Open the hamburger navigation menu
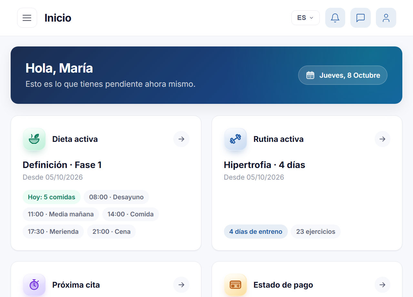Image resolution: width=413 pixels, height=297 pixels. pos(27,18)
